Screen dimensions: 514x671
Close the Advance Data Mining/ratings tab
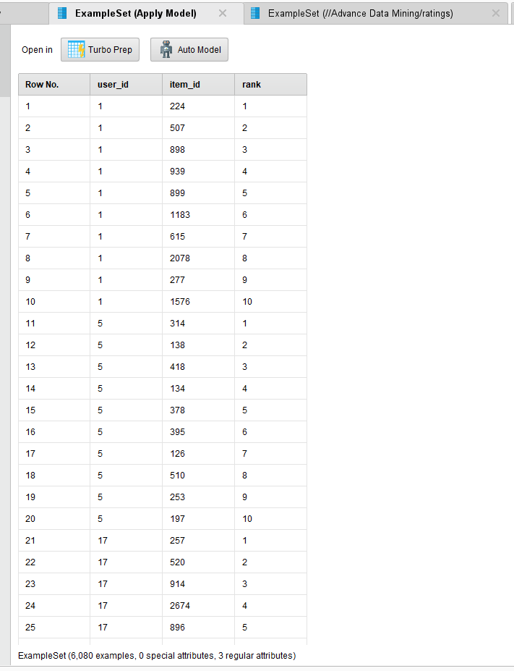point(496,13)
